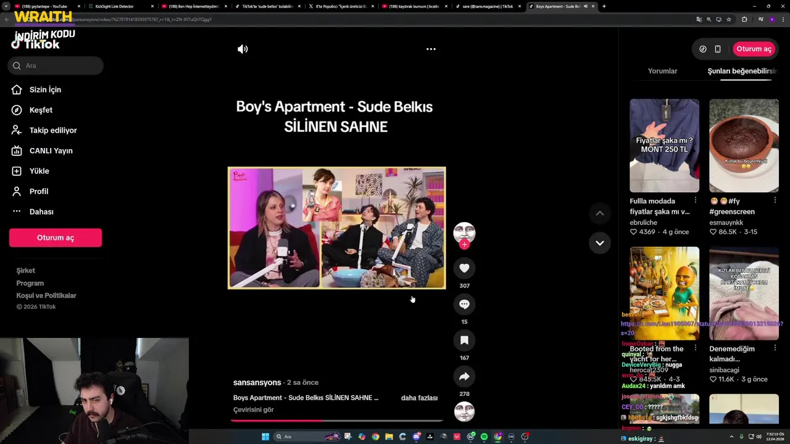The height and width of the screenshot is (444, 790).
Task: Open chocolate cake greenscreen thumbnail
Action: tap(744, 146)
